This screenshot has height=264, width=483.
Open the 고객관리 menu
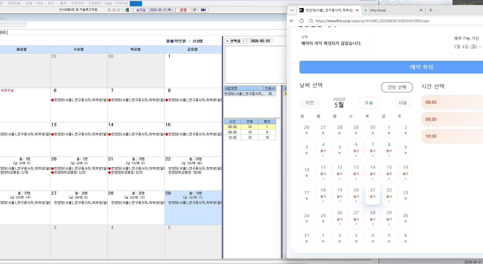pos(94,3)
